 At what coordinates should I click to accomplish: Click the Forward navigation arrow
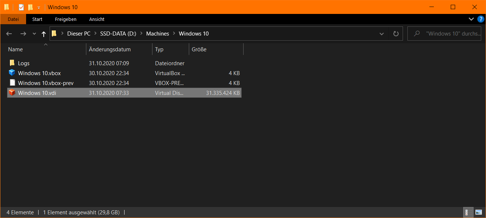click(23, 34)
